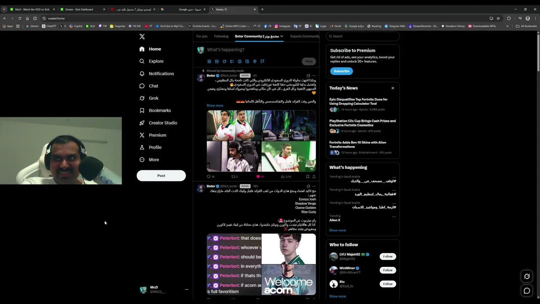Follow LVL1 Majah92
The image size is (540, 304).
(x=388, y=256)
